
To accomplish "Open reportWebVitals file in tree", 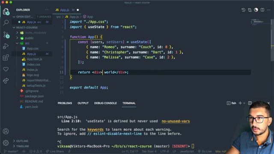I will 39,80.
